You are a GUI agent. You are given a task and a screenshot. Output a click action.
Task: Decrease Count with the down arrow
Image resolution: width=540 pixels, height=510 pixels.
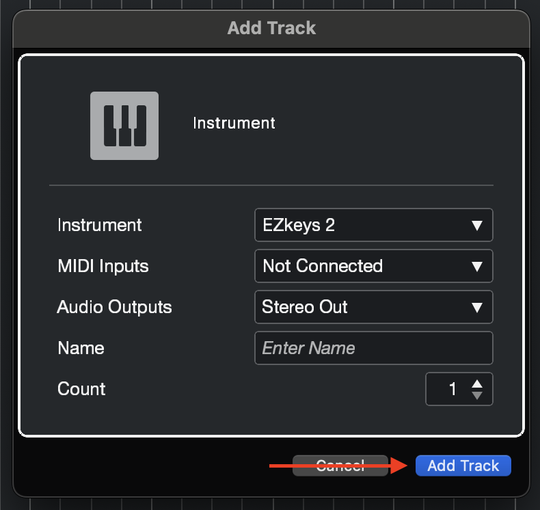click(477, 395)
